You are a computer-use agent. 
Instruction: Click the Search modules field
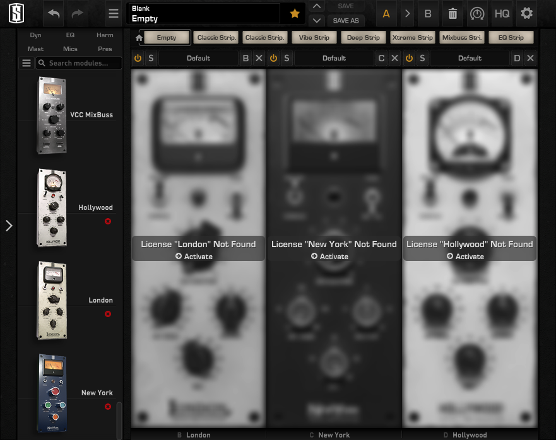[x=79, y=63]
